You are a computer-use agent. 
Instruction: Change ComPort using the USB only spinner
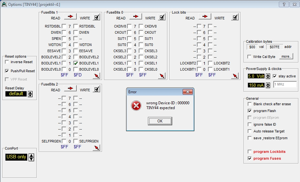(x=31, y=157)
